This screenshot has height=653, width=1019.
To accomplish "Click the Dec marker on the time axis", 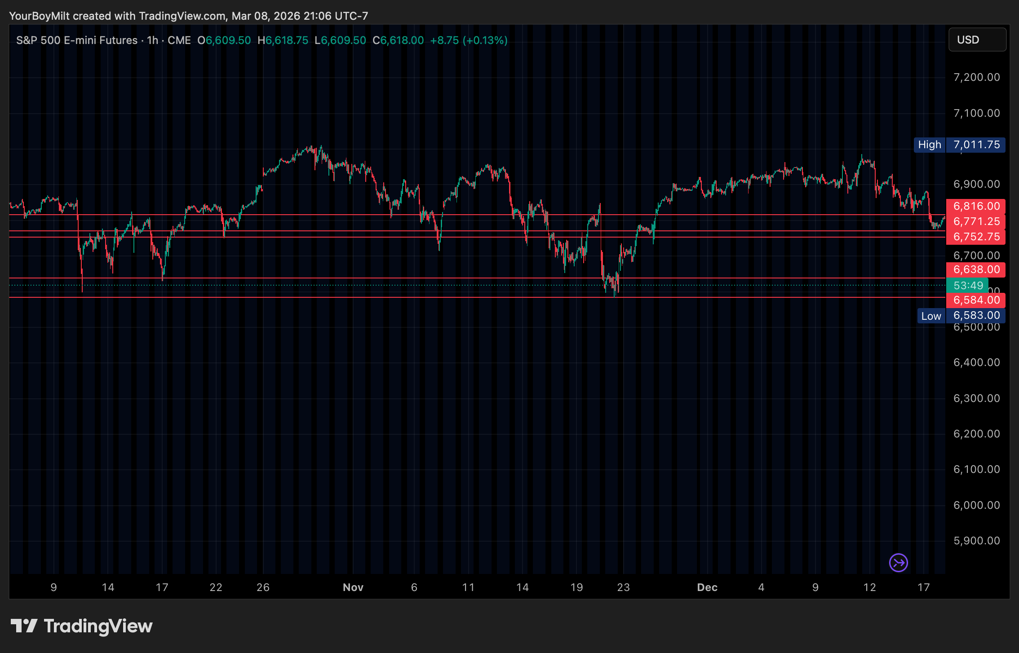I will pyautogui.click(x=707, y=587).
